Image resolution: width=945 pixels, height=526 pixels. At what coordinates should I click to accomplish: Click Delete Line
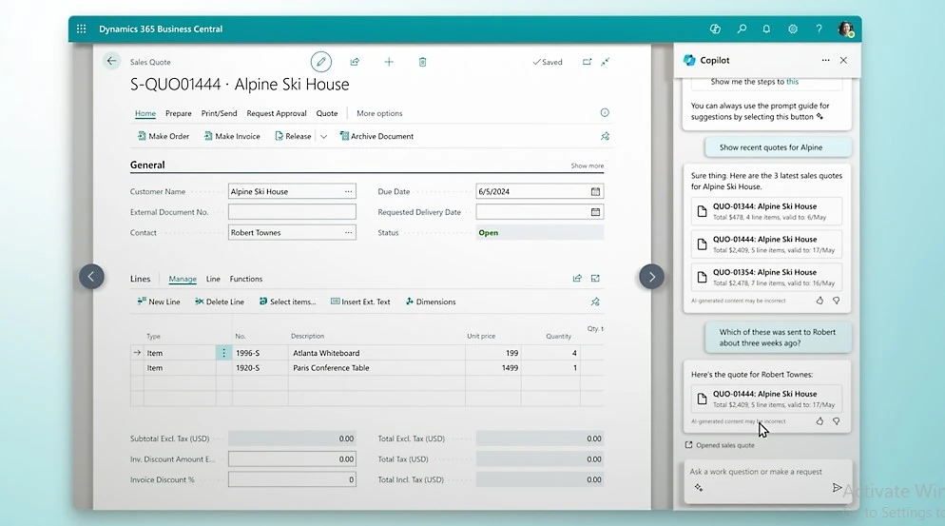220,302
